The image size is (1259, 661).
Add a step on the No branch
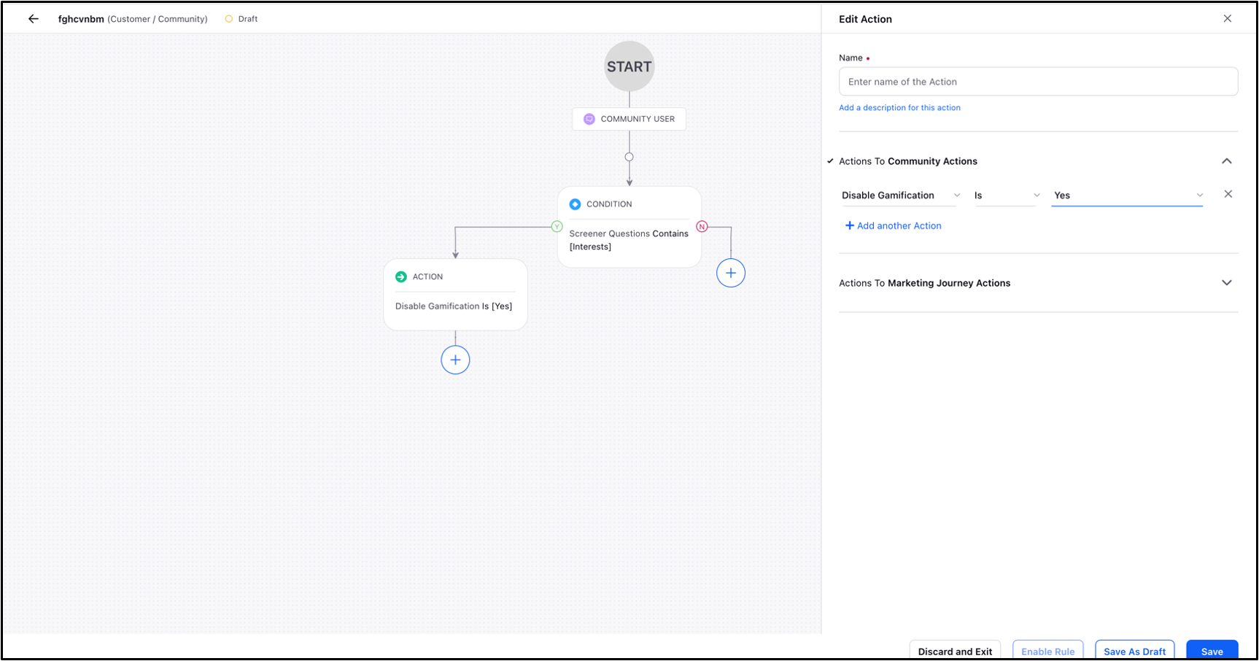click(730, 273)
